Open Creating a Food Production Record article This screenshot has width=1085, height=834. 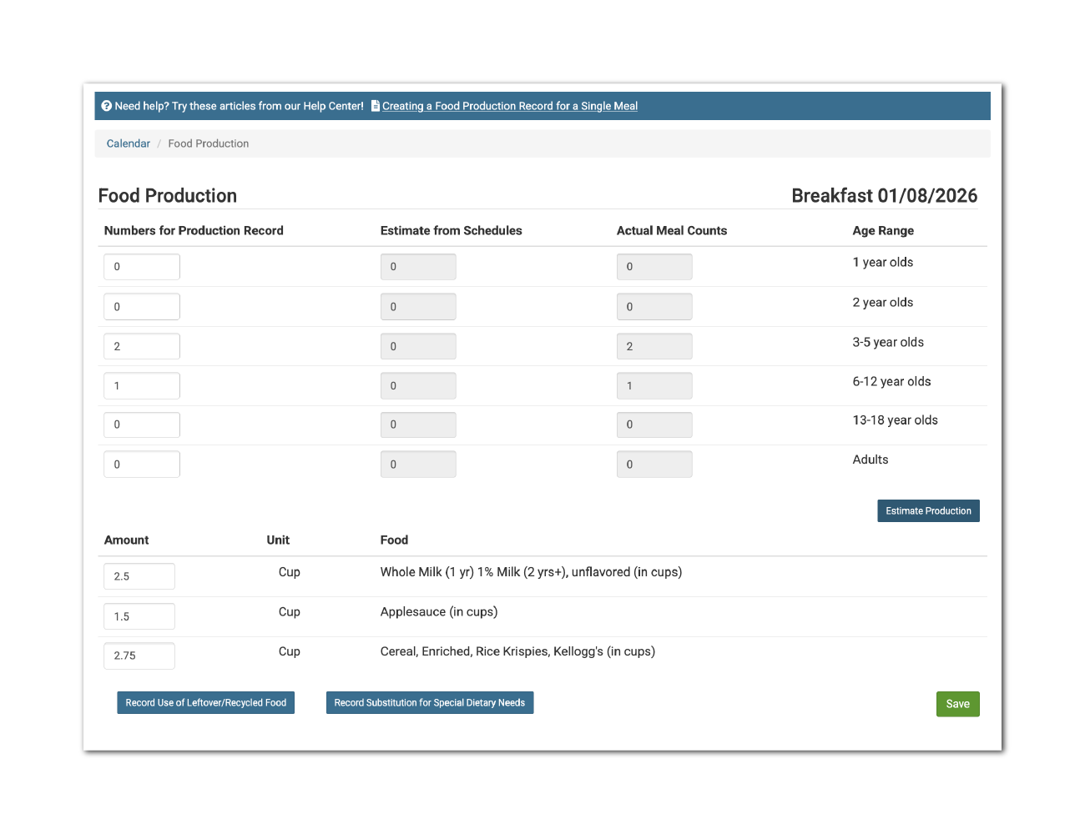[509, 106]
